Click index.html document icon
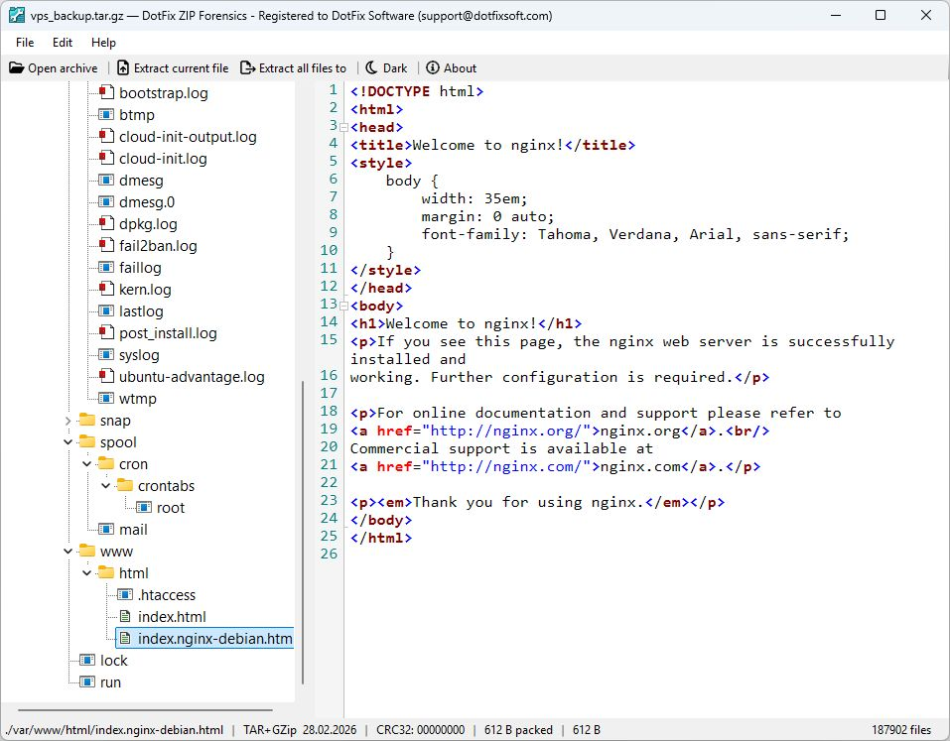 [125, 616]
